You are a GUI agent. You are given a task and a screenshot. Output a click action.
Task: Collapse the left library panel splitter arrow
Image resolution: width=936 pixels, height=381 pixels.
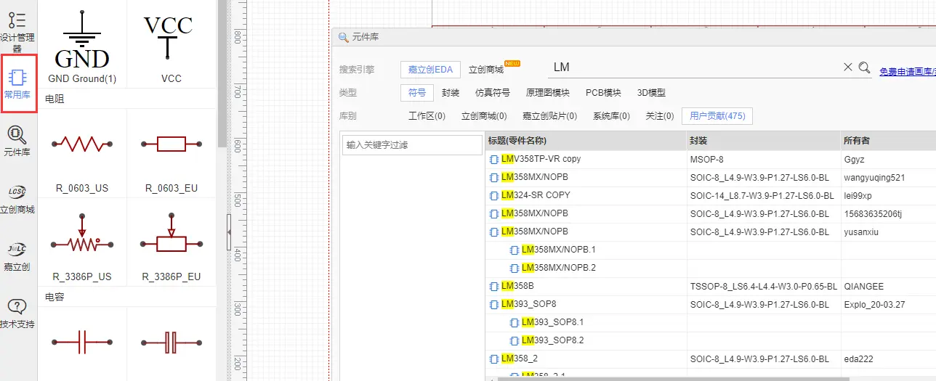[229, 232]
